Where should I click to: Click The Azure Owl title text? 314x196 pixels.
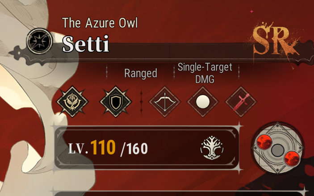[x=100, y=23]
